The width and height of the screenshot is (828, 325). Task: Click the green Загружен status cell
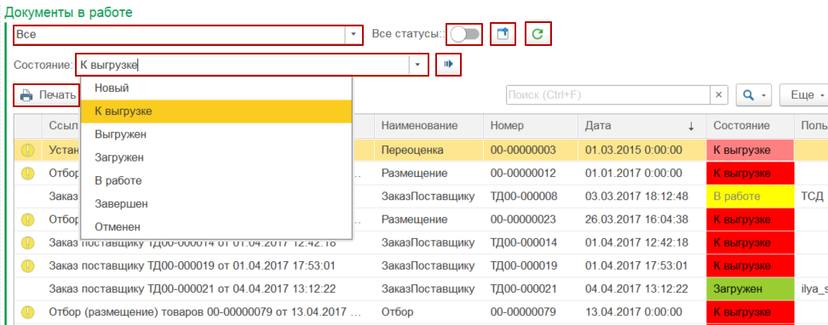point(750,288)
